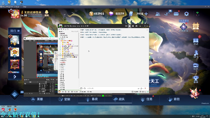Click the video camera icon in voice chat title bar
The image size is (210, 118).
pyautogui.click(x=126, y=26)
